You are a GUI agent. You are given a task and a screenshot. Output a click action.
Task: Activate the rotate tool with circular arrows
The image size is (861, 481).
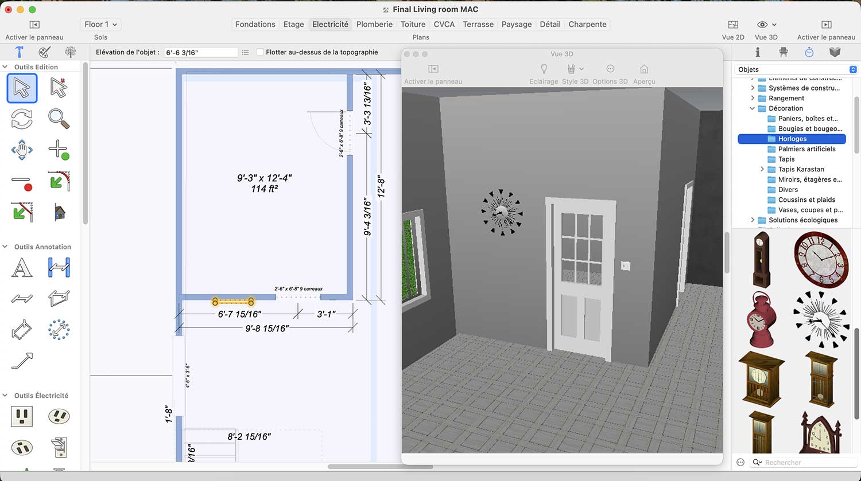click(22, 119)
